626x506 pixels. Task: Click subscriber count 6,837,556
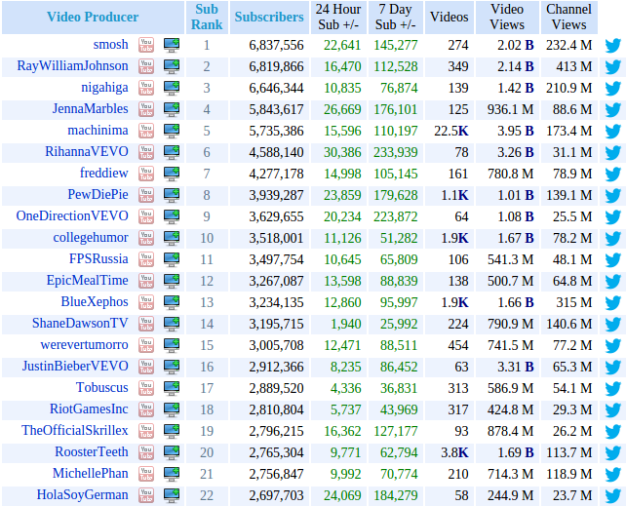coord(276,46)
